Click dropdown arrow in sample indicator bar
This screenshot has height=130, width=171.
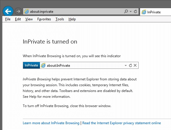tap(126, 65)
